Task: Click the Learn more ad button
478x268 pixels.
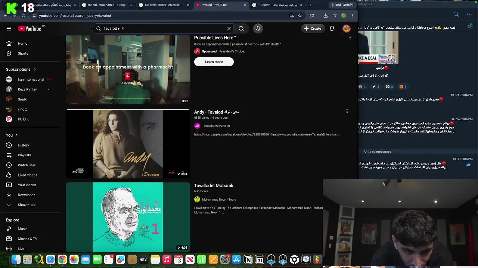Action: click(x=214, y=62)
